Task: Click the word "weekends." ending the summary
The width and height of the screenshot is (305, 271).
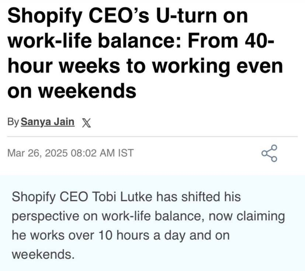Action: pyautogui.click(x=43, y=254)
